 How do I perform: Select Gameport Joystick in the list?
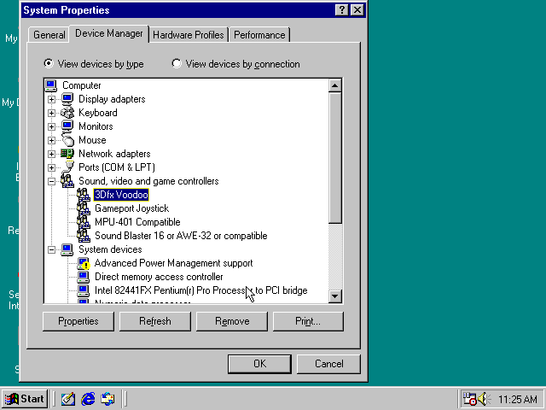point(131,208)
